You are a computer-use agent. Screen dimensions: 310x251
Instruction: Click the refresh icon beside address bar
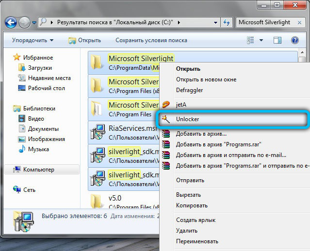[227, 22]
